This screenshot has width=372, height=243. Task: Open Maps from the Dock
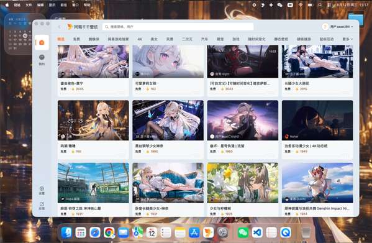tap(138, 232)
